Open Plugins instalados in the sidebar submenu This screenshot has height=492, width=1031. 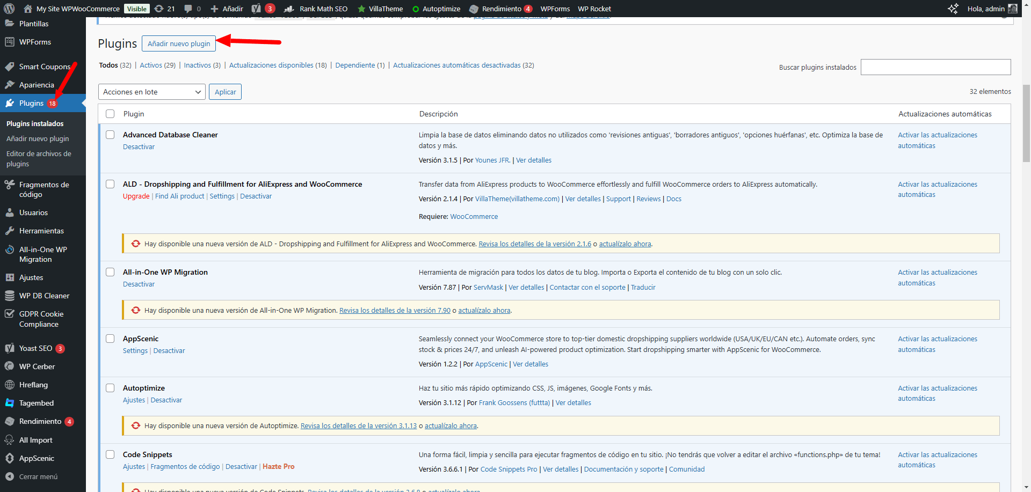pyautogui.click(x=35, y=123)
